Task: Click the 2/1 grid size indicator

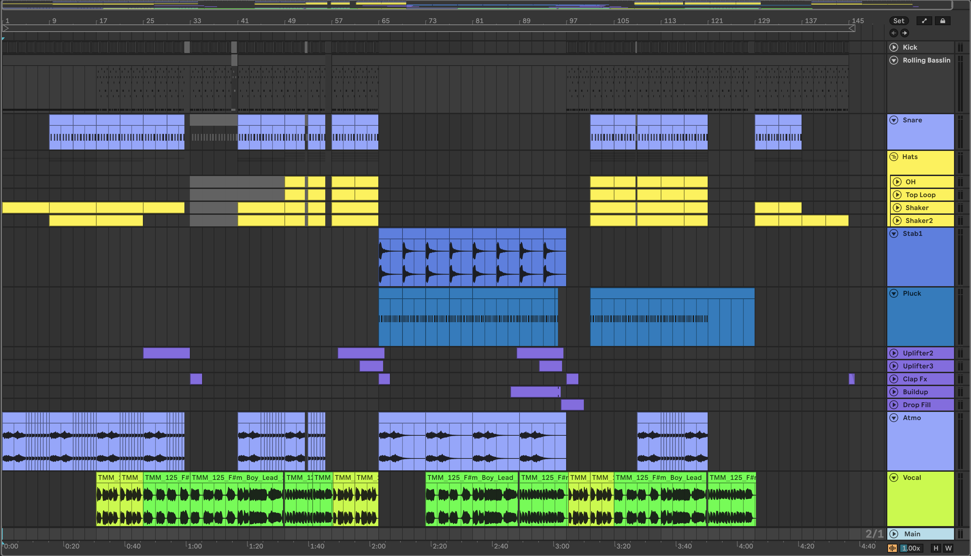Action: coord(874,534)
